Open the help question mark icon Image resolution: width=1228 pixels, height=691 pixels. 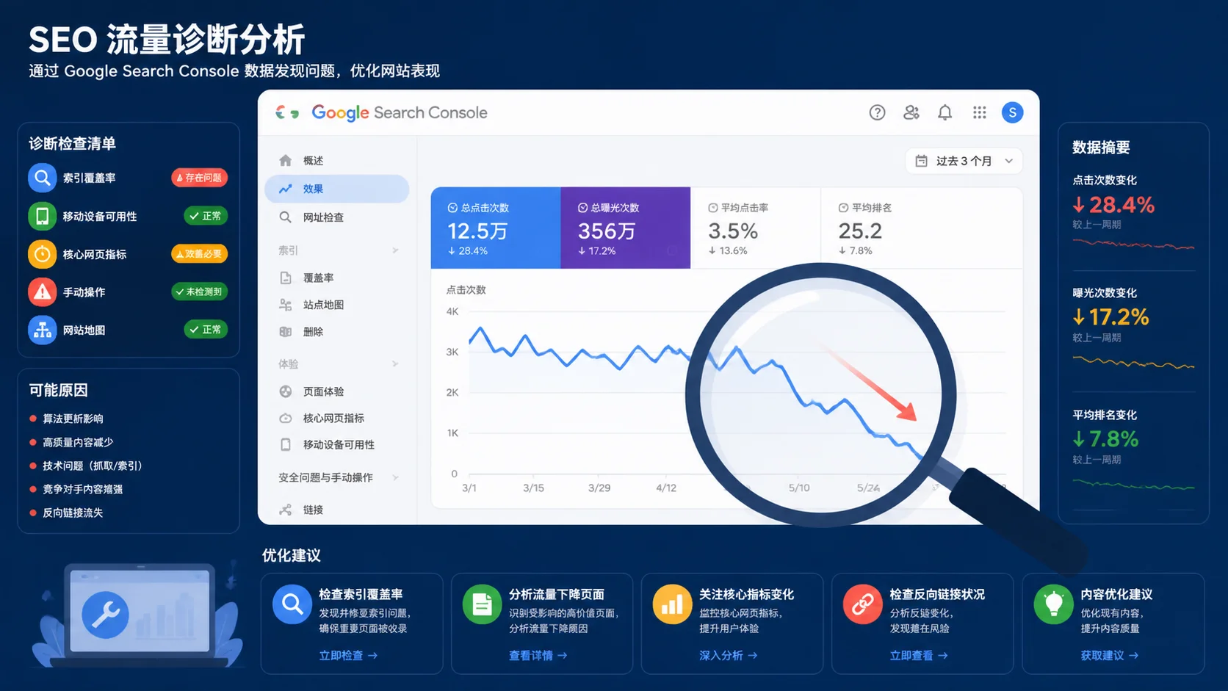[x=877, y=112]
